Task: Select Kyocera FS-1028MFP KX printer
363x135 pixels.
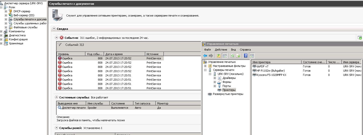Action: pyautogui.click(x=271, y=75)
